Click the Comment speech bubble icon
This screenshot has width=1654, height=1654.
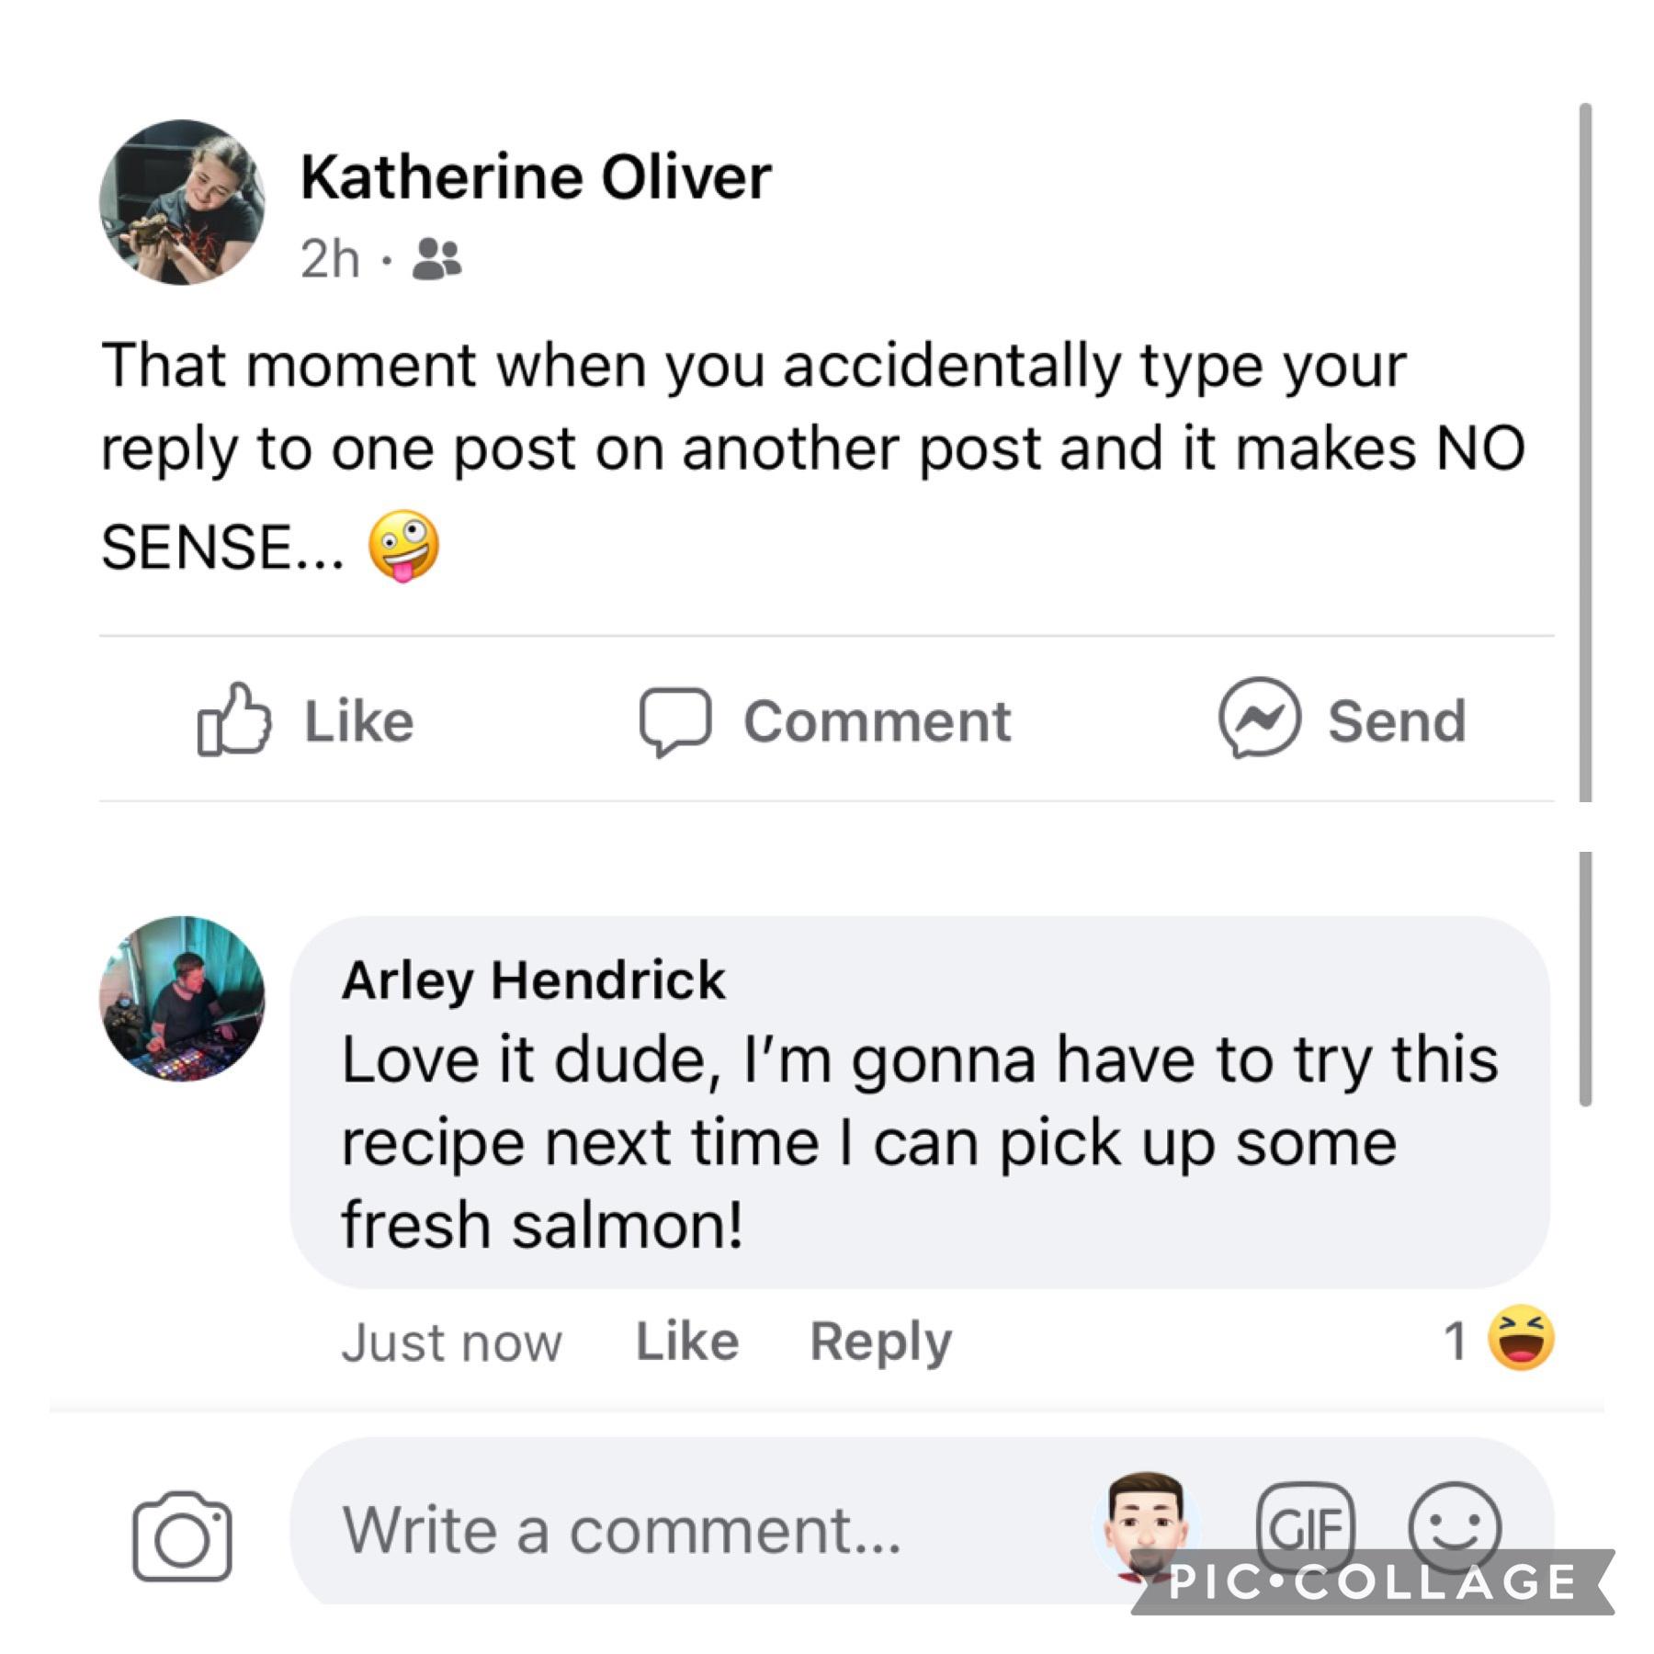pyautogui.click(x=675, y=721)
